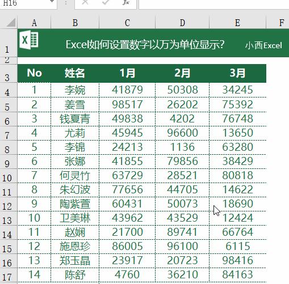Select column C header
This screenshot has width=289, height=284.
(127, 23)
